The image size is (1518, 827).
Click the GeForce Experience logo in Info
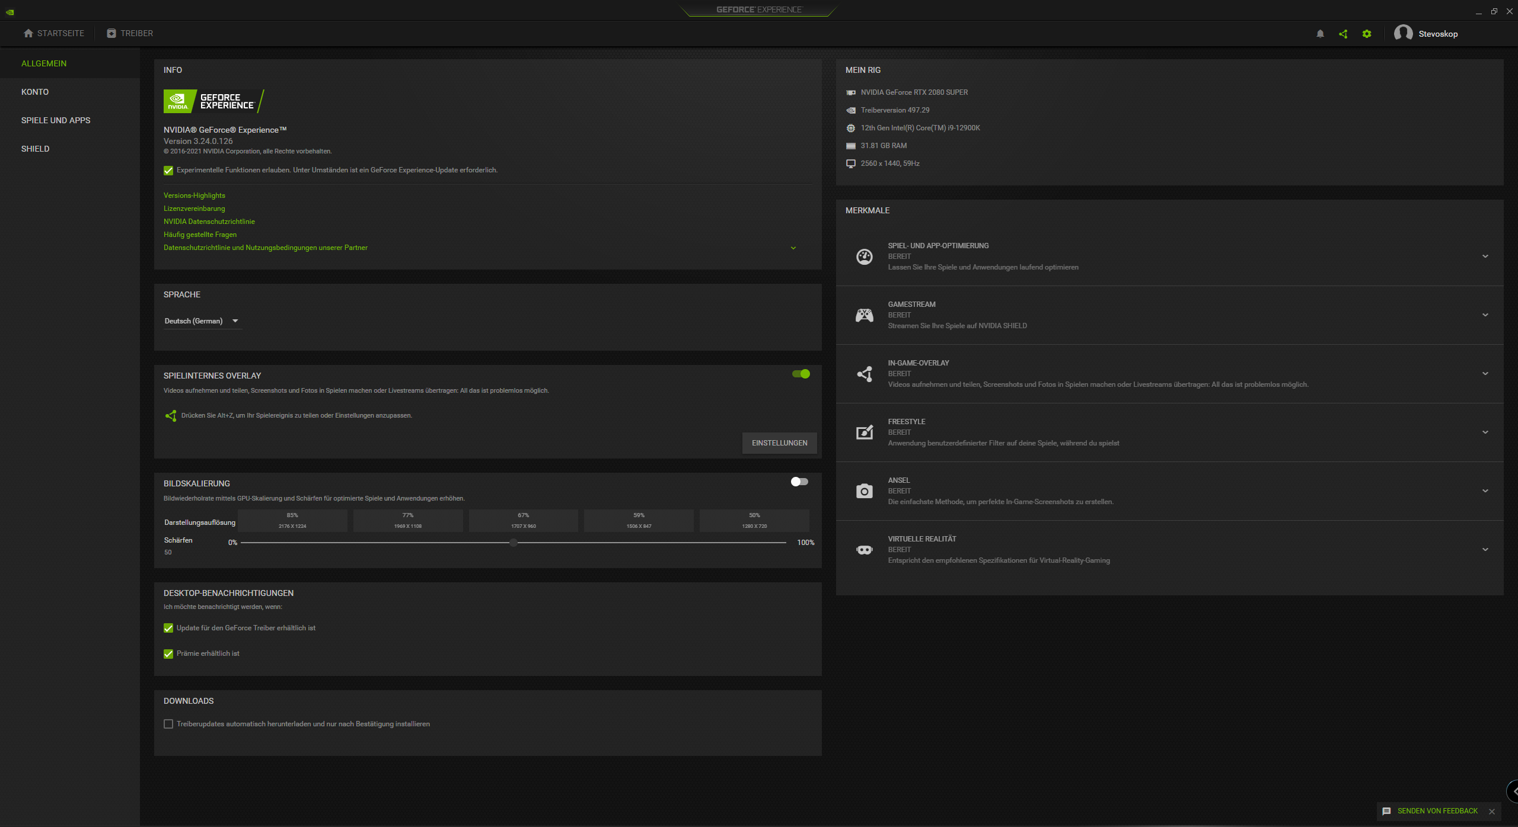click(214, 101)
